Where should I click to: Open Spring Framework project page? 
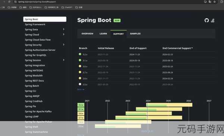tap(35, 24)
